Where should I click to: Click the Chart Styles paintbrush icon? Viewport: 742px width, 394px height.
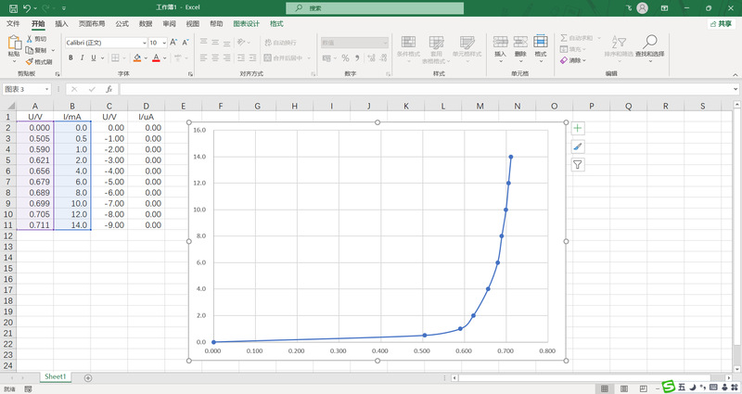(x=577, y=146)
